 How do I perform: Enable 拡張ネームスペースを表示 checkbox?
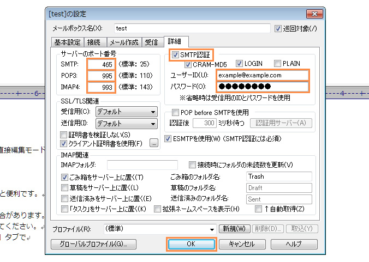(157, 209)
